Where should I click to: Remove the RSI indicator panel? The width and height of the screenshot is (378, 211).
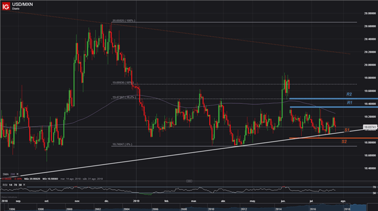tap(24, 185)
